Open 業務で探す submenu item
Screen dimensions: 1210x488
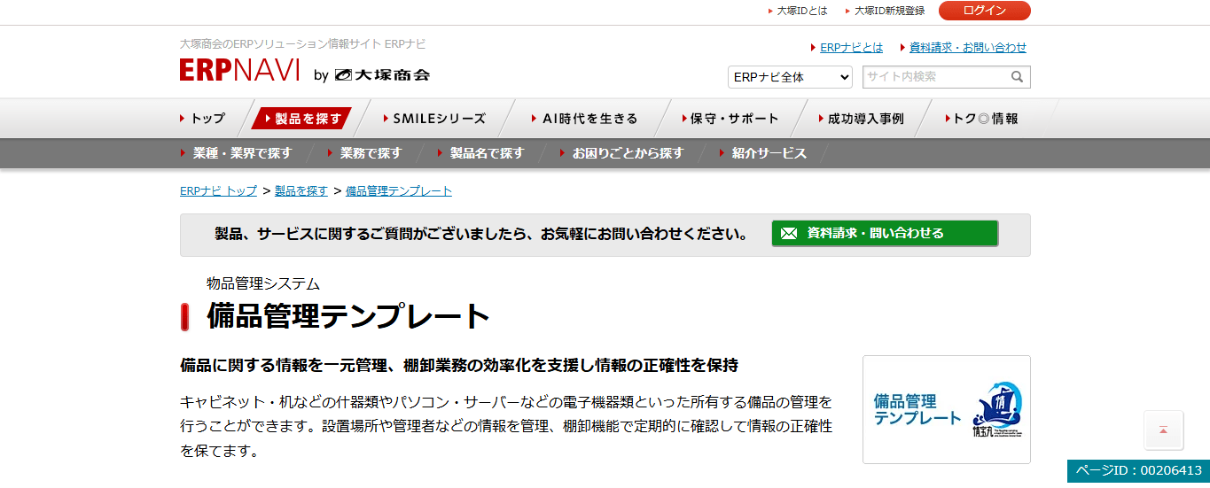pos(371,153)
